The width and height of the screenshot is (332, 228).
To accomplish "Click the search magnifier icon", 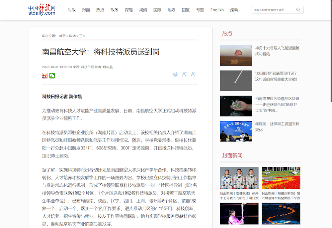I will pos(298,10).
